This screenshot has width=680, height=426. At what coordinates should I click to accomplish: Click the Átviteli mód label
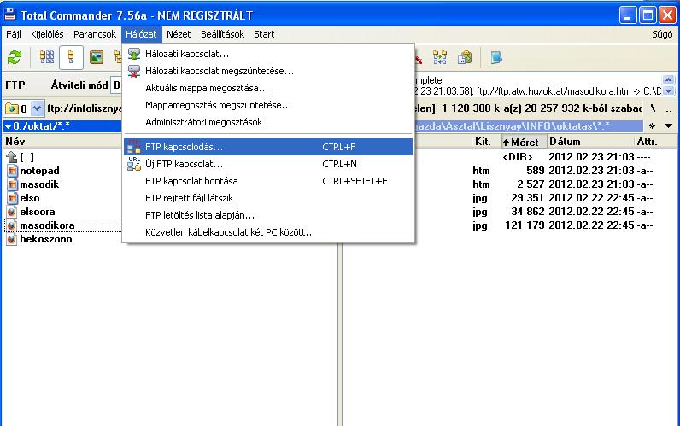[79, 85]
